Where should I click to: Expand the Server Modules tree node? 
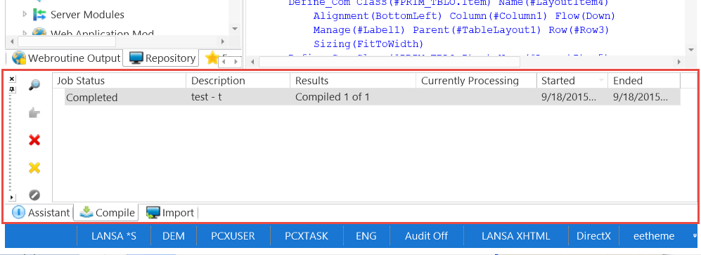click(x=25, y=15)
